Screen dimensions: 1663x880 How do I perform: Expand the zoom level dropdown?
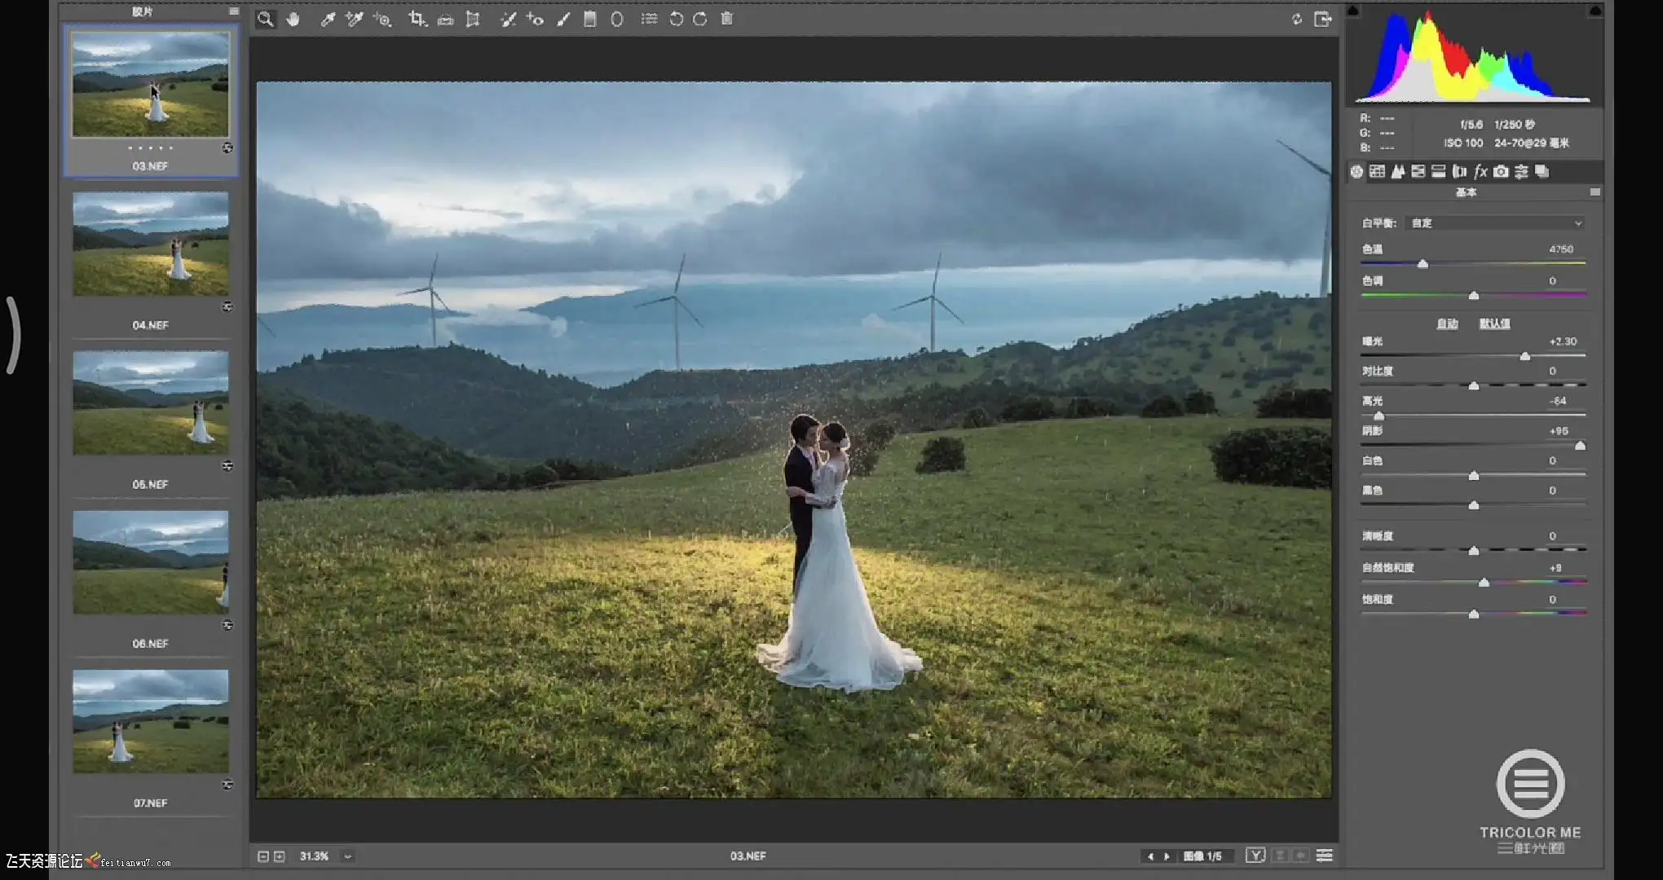point(348,856)
